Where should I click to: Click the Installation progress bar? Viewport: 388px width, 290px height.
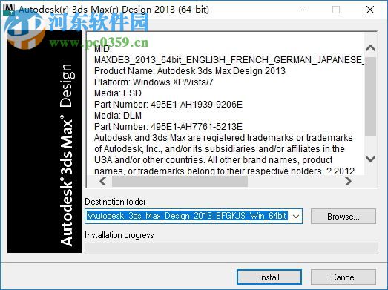click(231, 248)
